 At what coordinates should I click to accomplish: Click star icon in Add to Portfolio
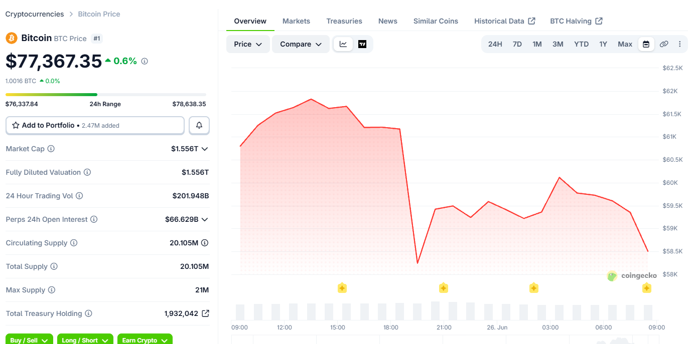click(x=16, y=125)
